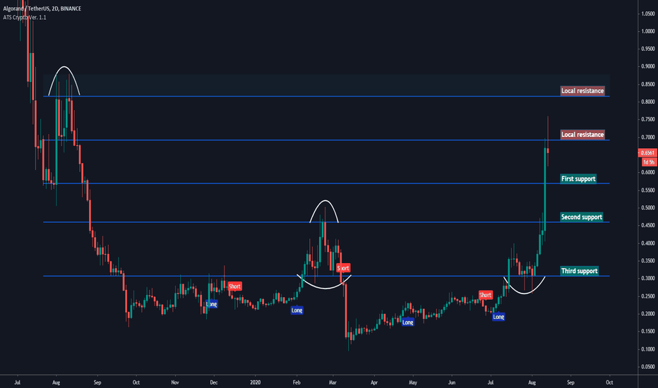Click the Long signal label above May
Image resolution: width=658 pixels, height=388 pixels.
[x=407, y=322]
